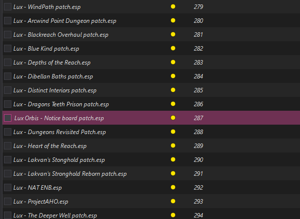Enable Lux - Lakvan's Stronghold Reborn patch.esp checkbox
Screen dimensions: 300x219
point(7,174)
